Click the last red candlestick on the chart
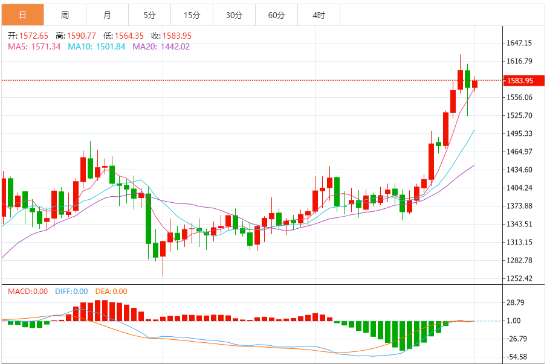The width and height of the screenshot is (547, 364). (x=475, y=84)
